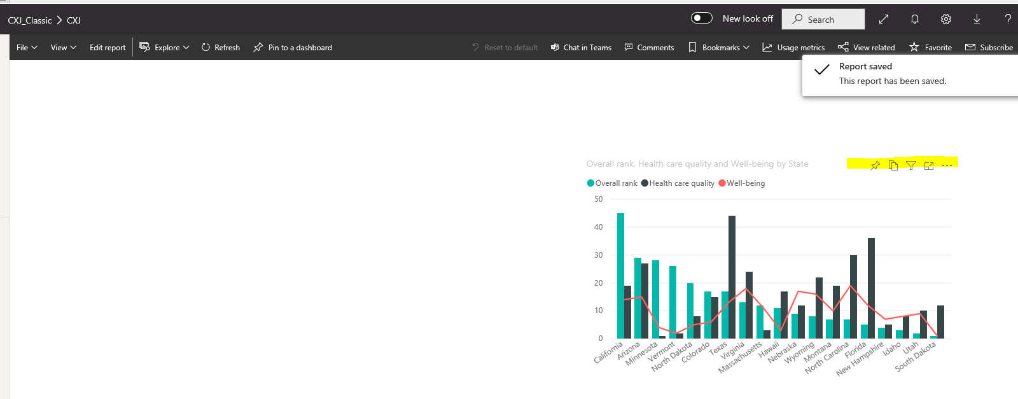Click Focus mode icon on chart
Viewport: 1018px width, 399px height.
pyautogui.click(x=929, y=165)
